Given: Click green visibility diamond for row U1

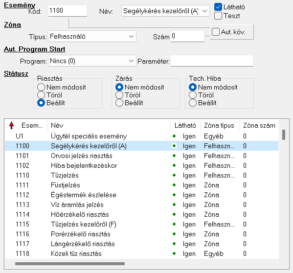Looking at the screenshot, I should (174, 136).
